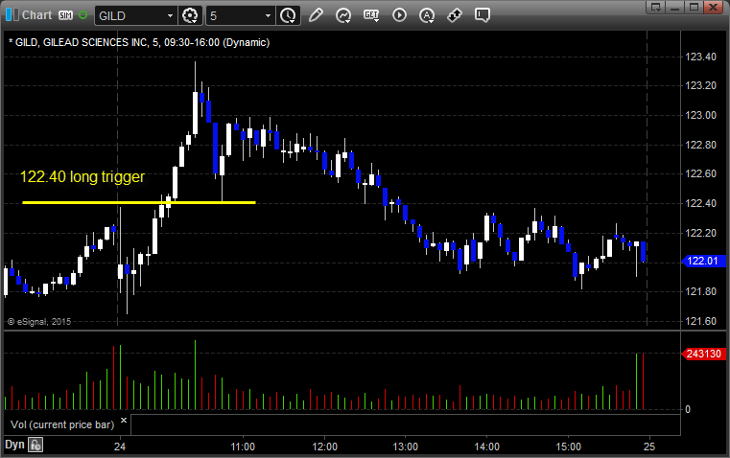Screen dimensions: 730x458
Task: Open the studies chart-line icon menu
Action: pos(343,15)
